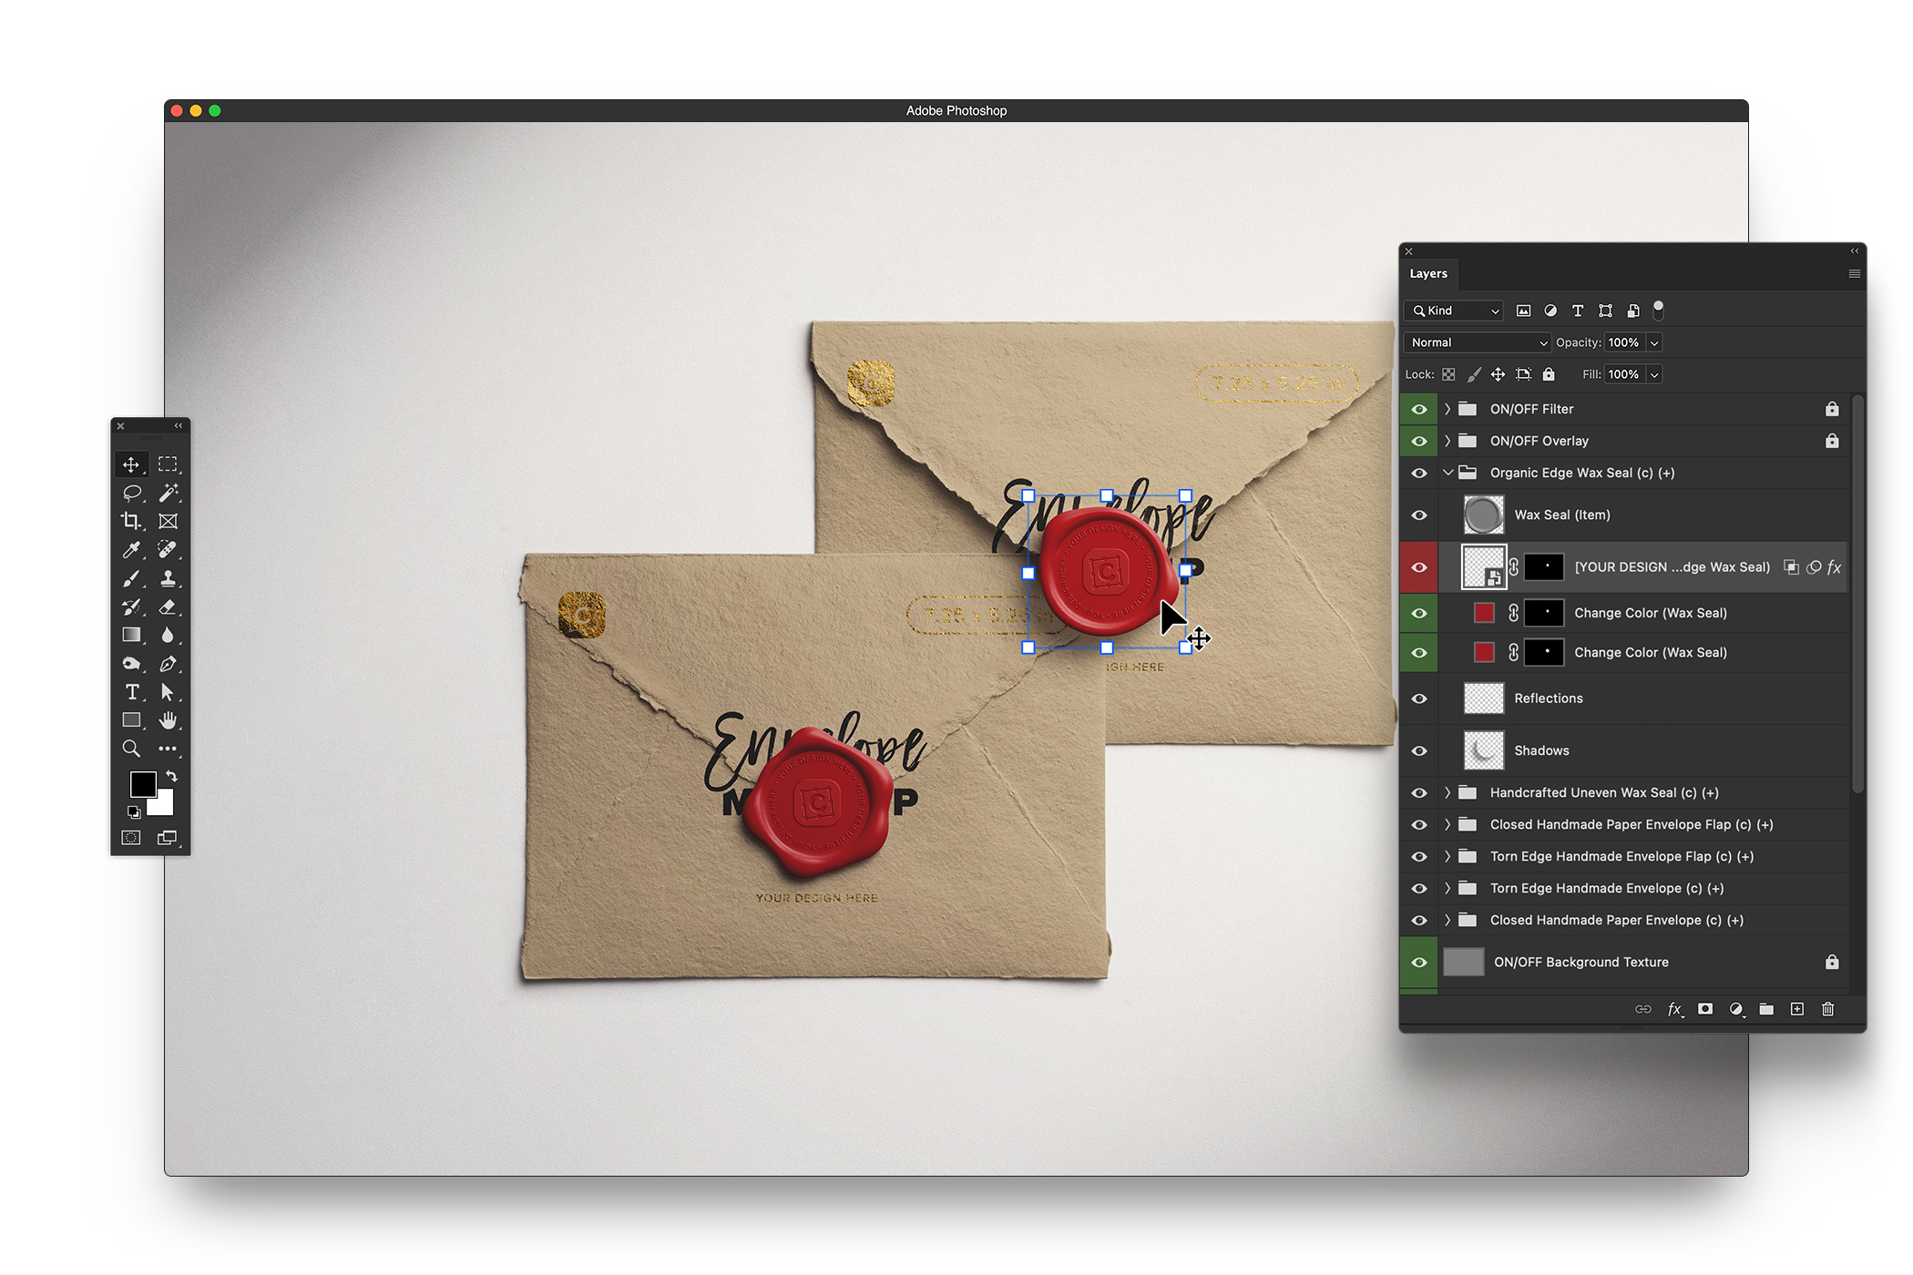Select the Wax Seal (Item) layer thumbnail
The width and height of the screenshot is (1913, 1275).
(x=1483, y=515)
